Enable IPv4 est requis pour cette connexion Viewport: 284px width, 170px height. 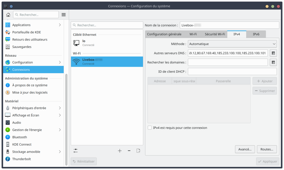pyautogui.click(x=150, y=128)
